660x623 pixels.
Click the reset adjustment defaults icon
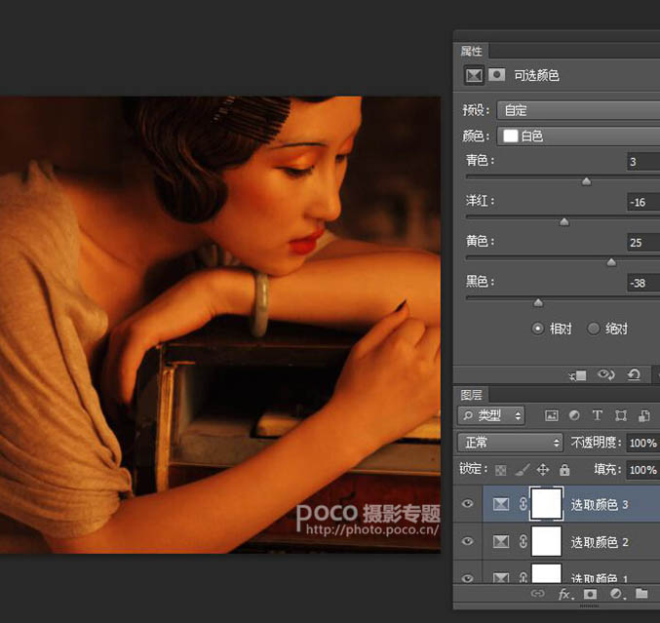click(x=634, y=374)
